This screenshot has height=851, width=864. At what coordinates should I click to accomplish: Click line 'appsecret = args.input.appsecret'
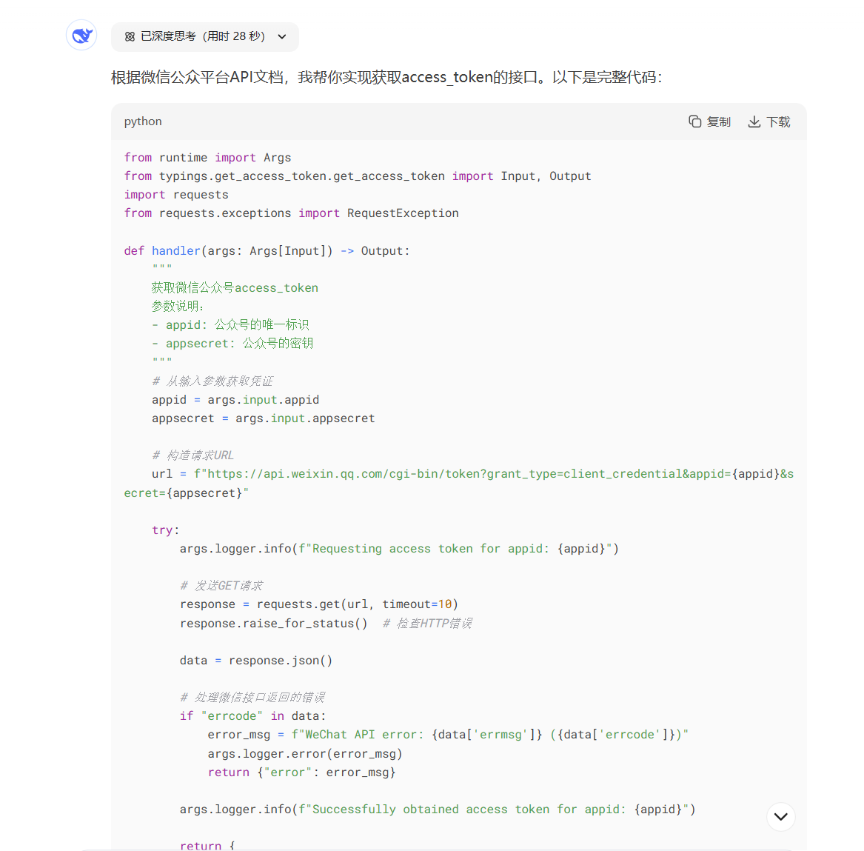coord(264,418)
